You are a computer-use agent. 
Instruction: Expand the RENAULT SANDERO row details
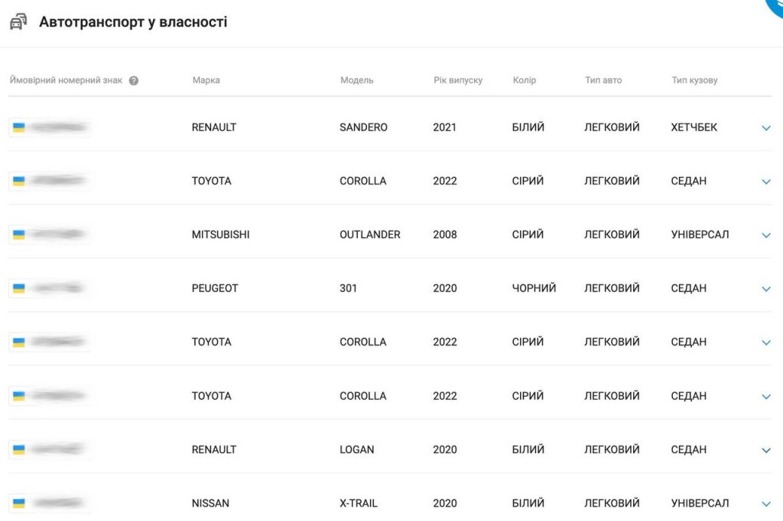(766, 128)
